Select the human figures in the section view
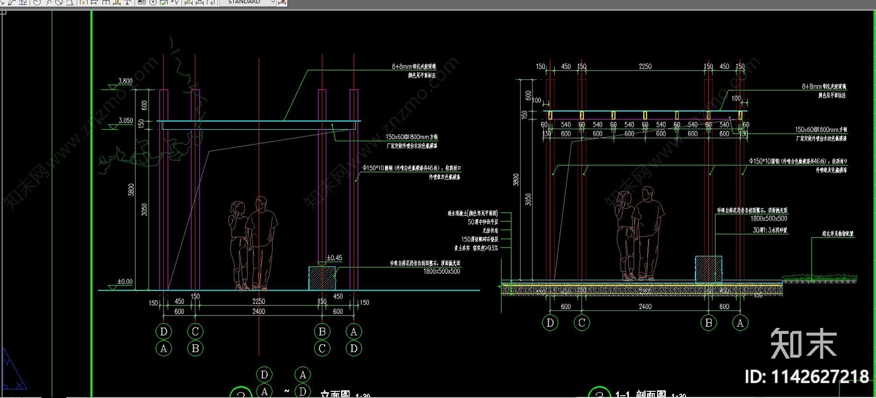This screenshot has width=876, height=398. click(640, 234)
